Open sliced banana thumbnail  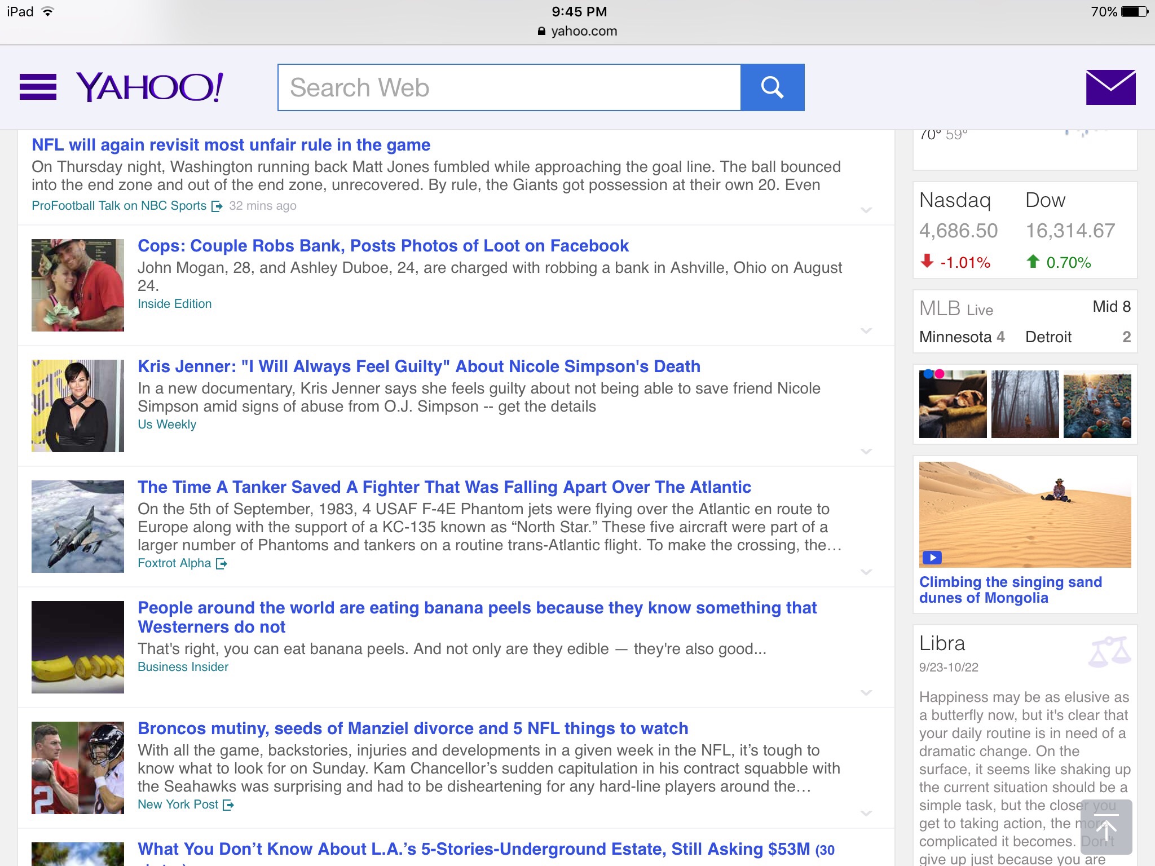coord(78,647)
